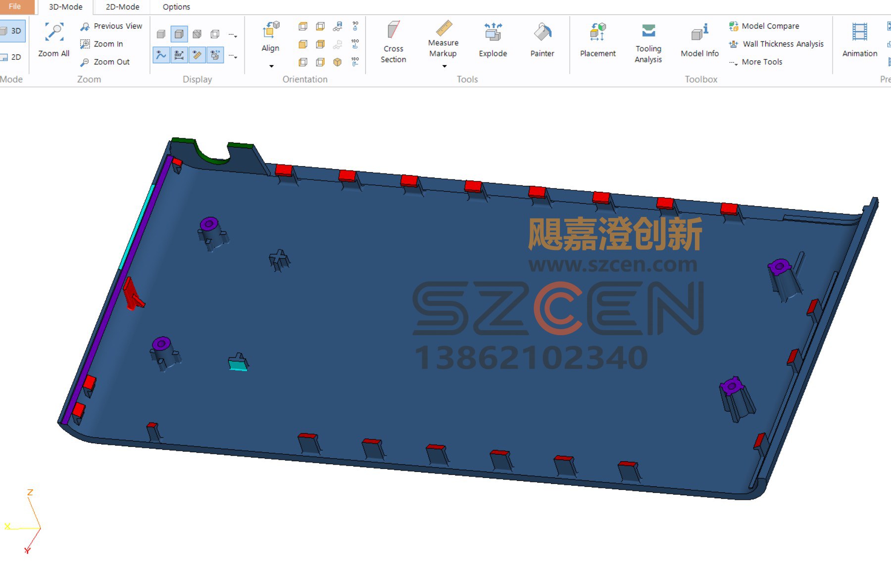Click the Placement tool icon
The height and width of the screenshot is (561, 891).
click(x=597, y=31)
